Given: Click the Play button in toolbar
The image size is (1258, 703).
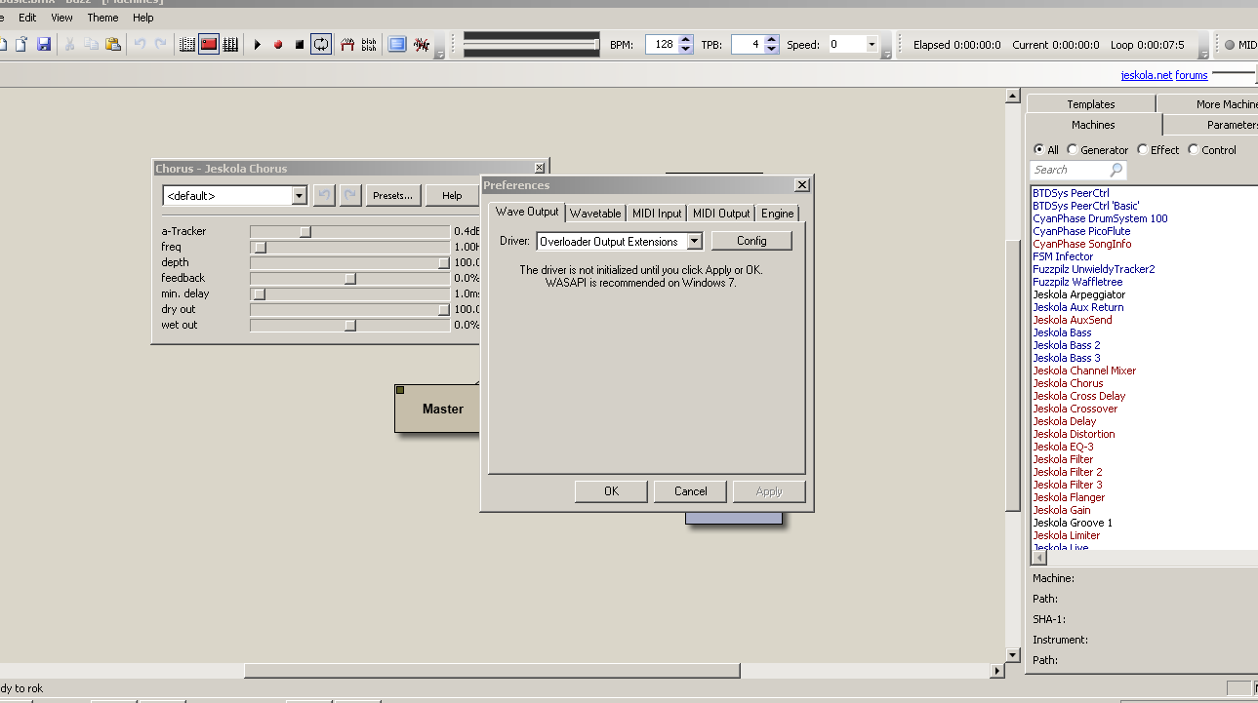Looking at the screenshot, I should (x=258, y=44).
